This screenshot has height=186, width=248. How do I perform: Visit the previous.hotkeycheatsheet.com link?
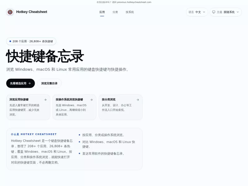pyautogui.click(x=134, y=2)
